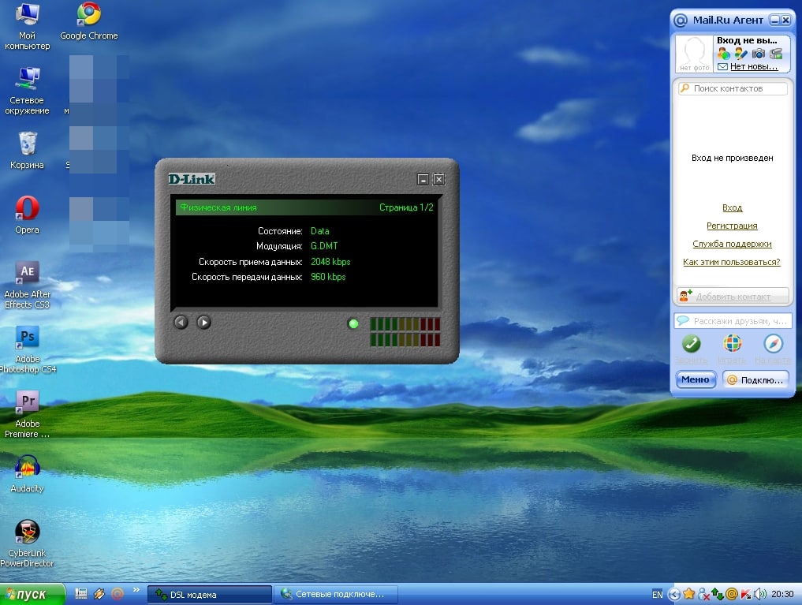Launch Opera browser from desktop

click(27, 215)
